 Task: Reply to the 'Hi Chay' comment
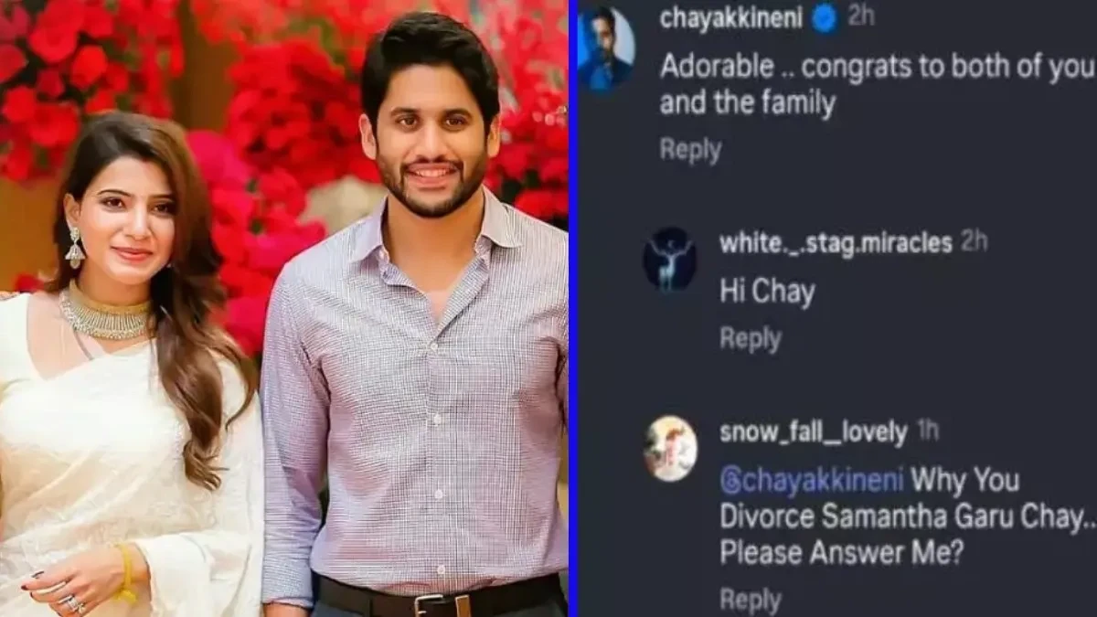[751, 338]
